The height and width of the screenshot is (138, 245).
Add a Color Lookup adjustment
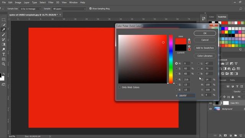click(x=238, y=69)
